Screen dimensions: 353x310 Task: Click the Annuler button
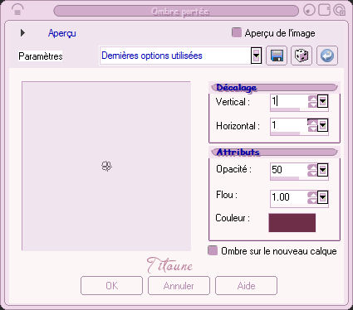point(179,286)
